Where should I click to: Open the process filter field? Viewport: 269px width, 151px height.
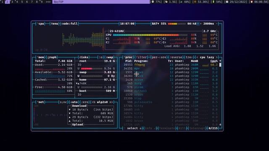pos(141,57)
